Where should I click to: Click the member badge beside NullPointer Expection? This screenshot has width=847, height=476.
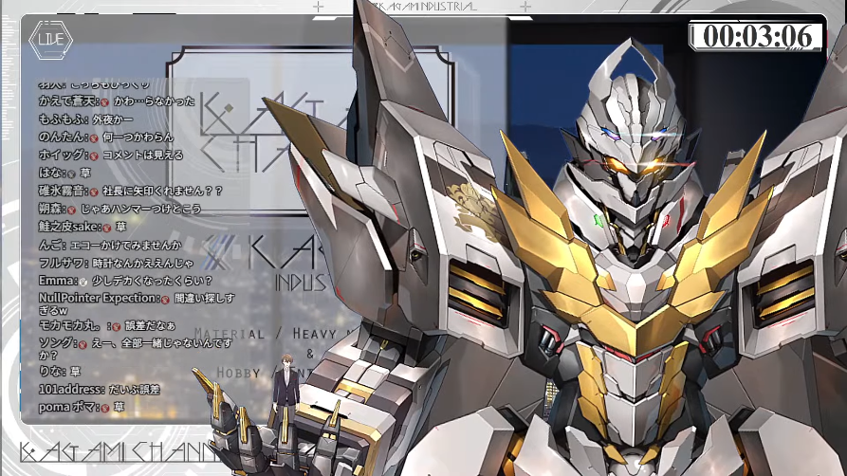[165, 299]
